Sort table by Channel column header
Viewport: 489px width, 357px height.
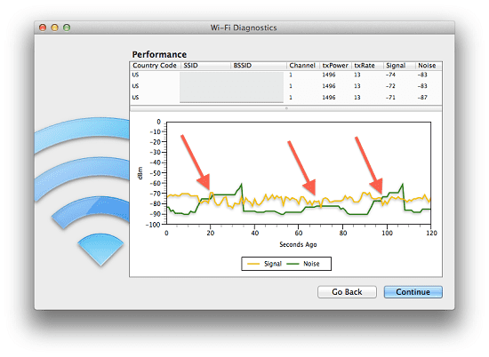[302, 66]
